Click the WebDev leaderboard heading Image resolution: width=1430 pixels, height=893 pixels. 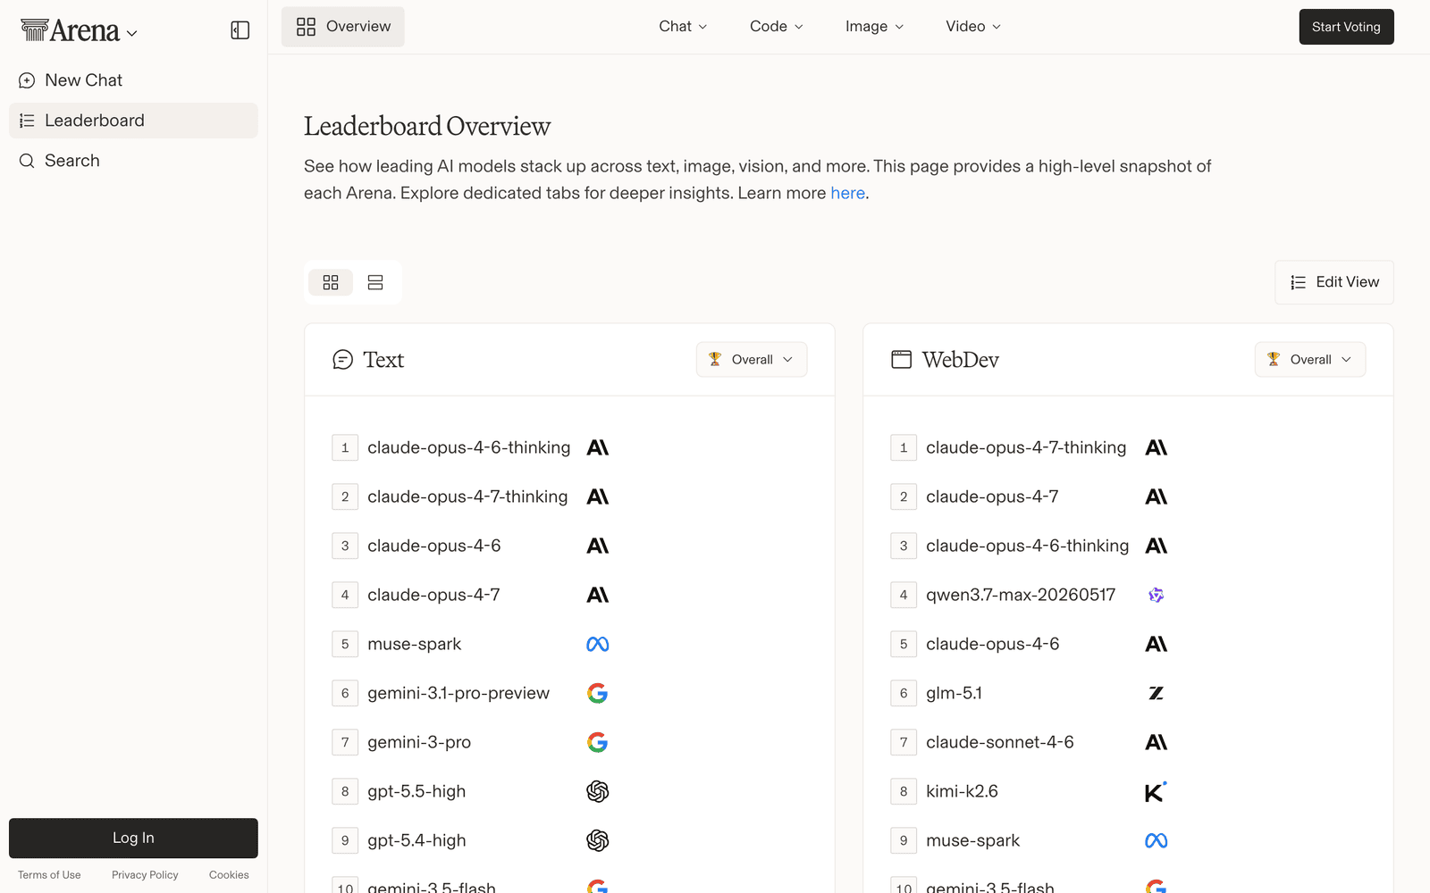[x=961, y=360]
